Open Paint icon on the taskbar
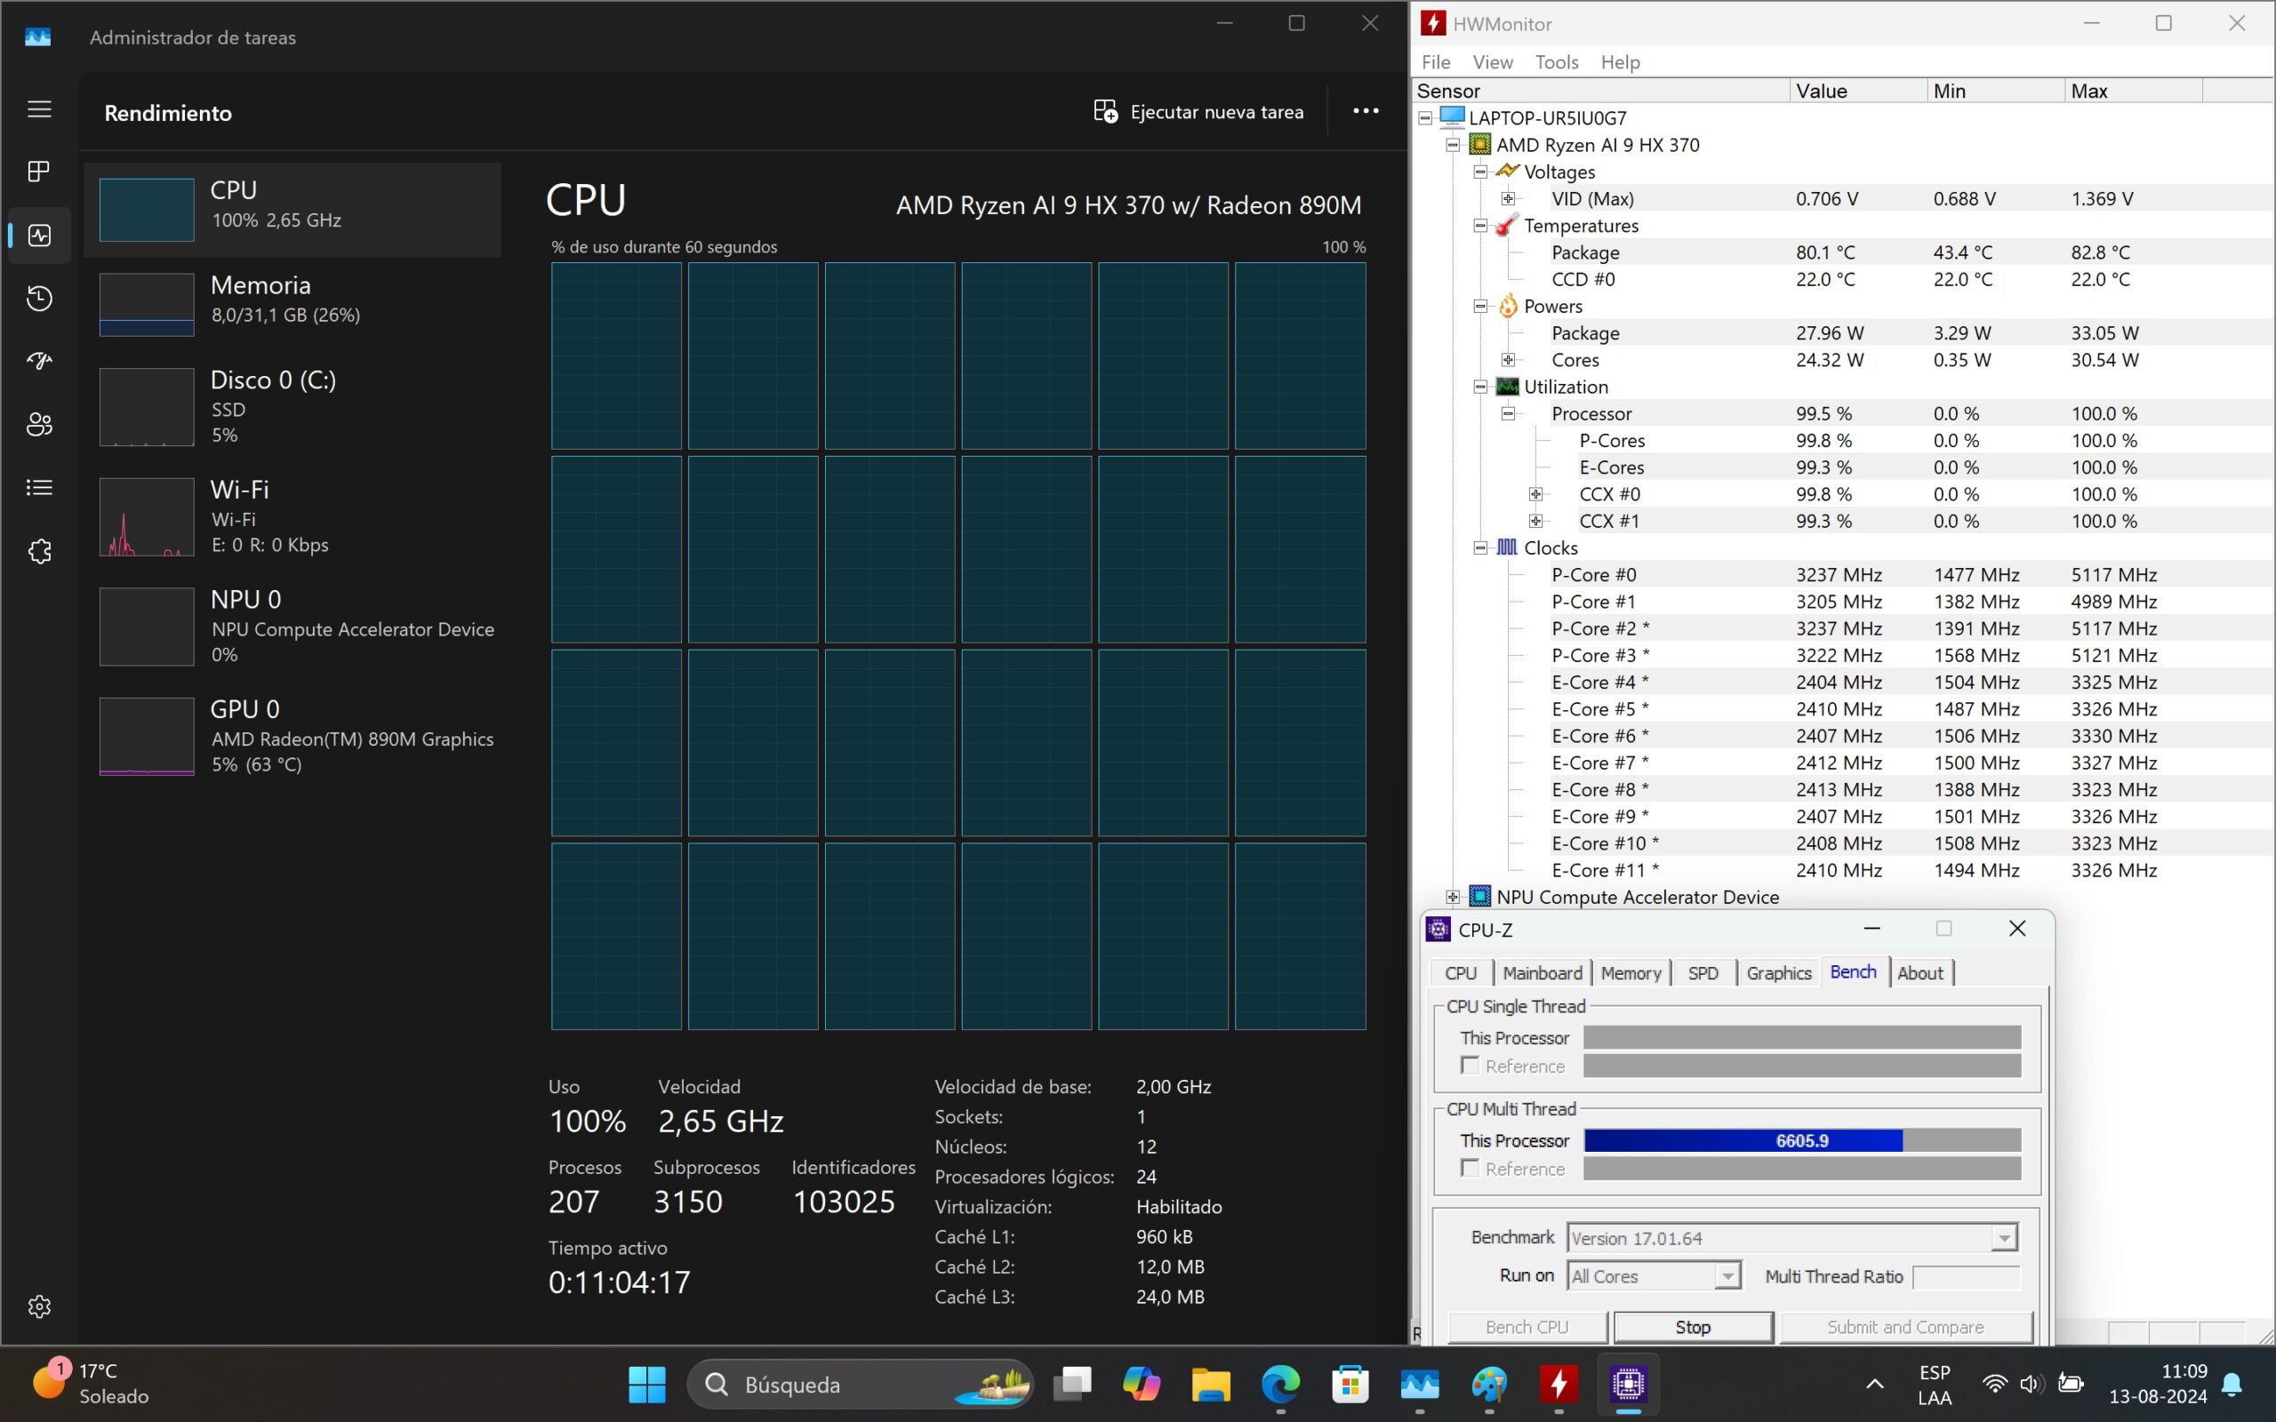2276x1422 pixels. pyautogui.click(x=1489, y=1385)
